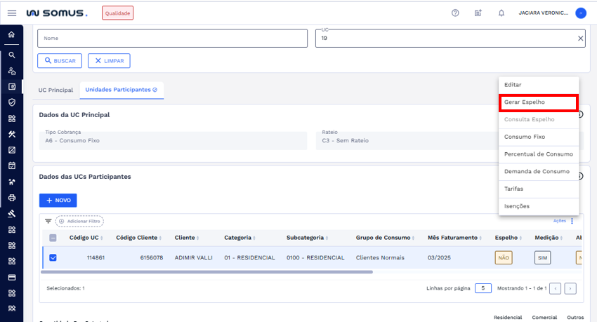This screenshot has width=597, height=331.
Task: Click the gavel icon in sidebar
Action: pyautogui.click(x=11, y=213)
